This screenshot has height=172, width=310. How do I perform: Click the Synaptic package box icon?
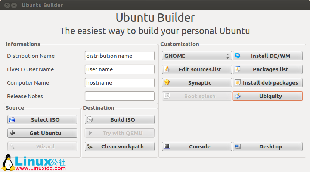pos(167,82)
